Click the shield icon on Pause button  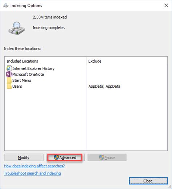pyautogui.click(x=102, y=157)
